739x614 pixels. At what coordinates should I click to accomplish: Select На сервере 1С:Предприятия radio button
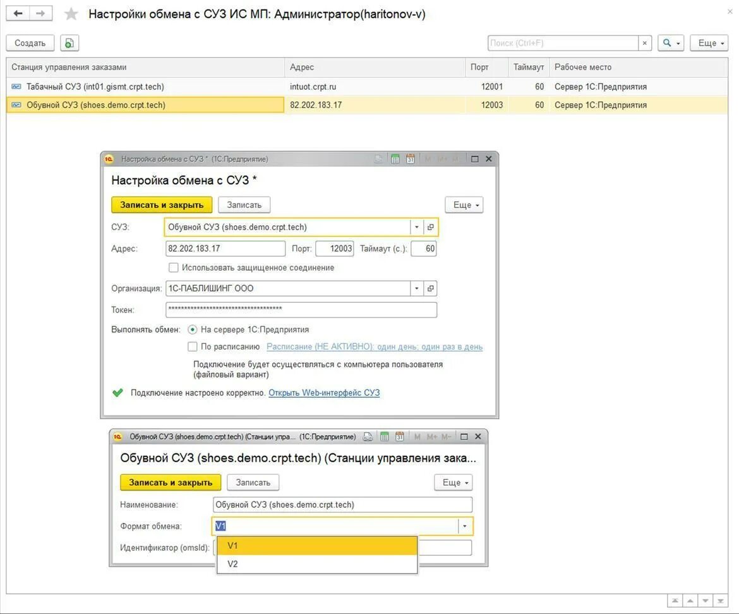192,329
